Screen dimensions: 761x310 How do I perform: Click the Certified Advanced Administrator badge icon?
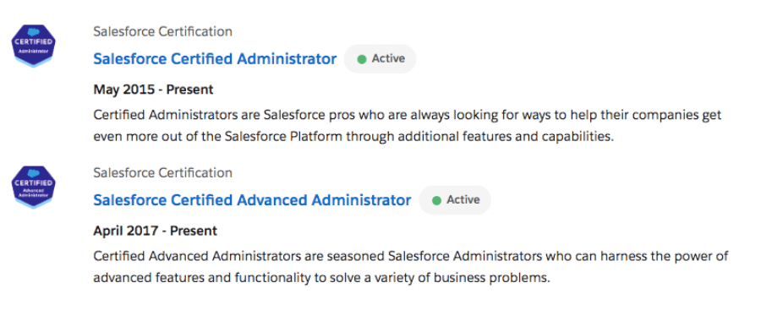coord(34,188)
